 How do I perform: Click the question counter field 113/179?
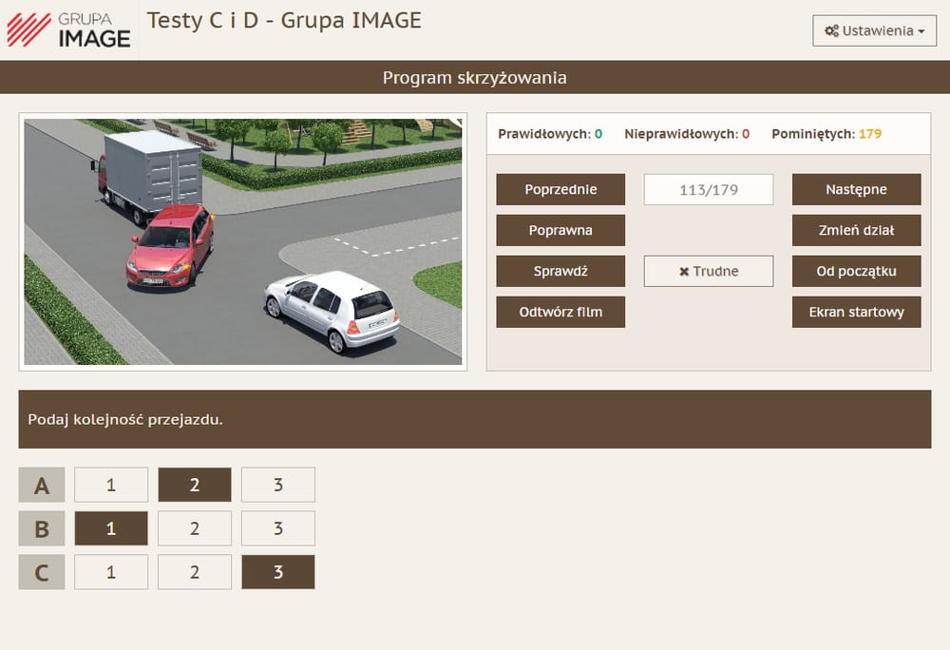(709, 189)
